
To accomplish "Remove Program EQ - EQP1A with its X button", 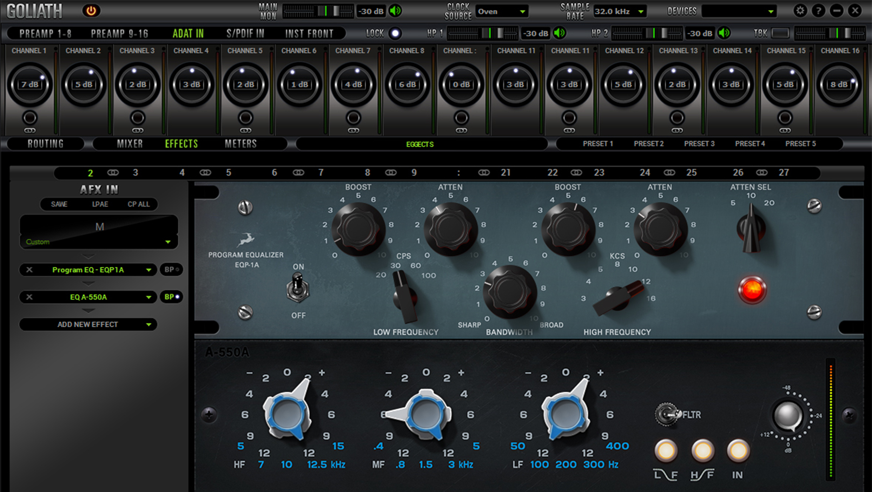I will click(29, 270).
